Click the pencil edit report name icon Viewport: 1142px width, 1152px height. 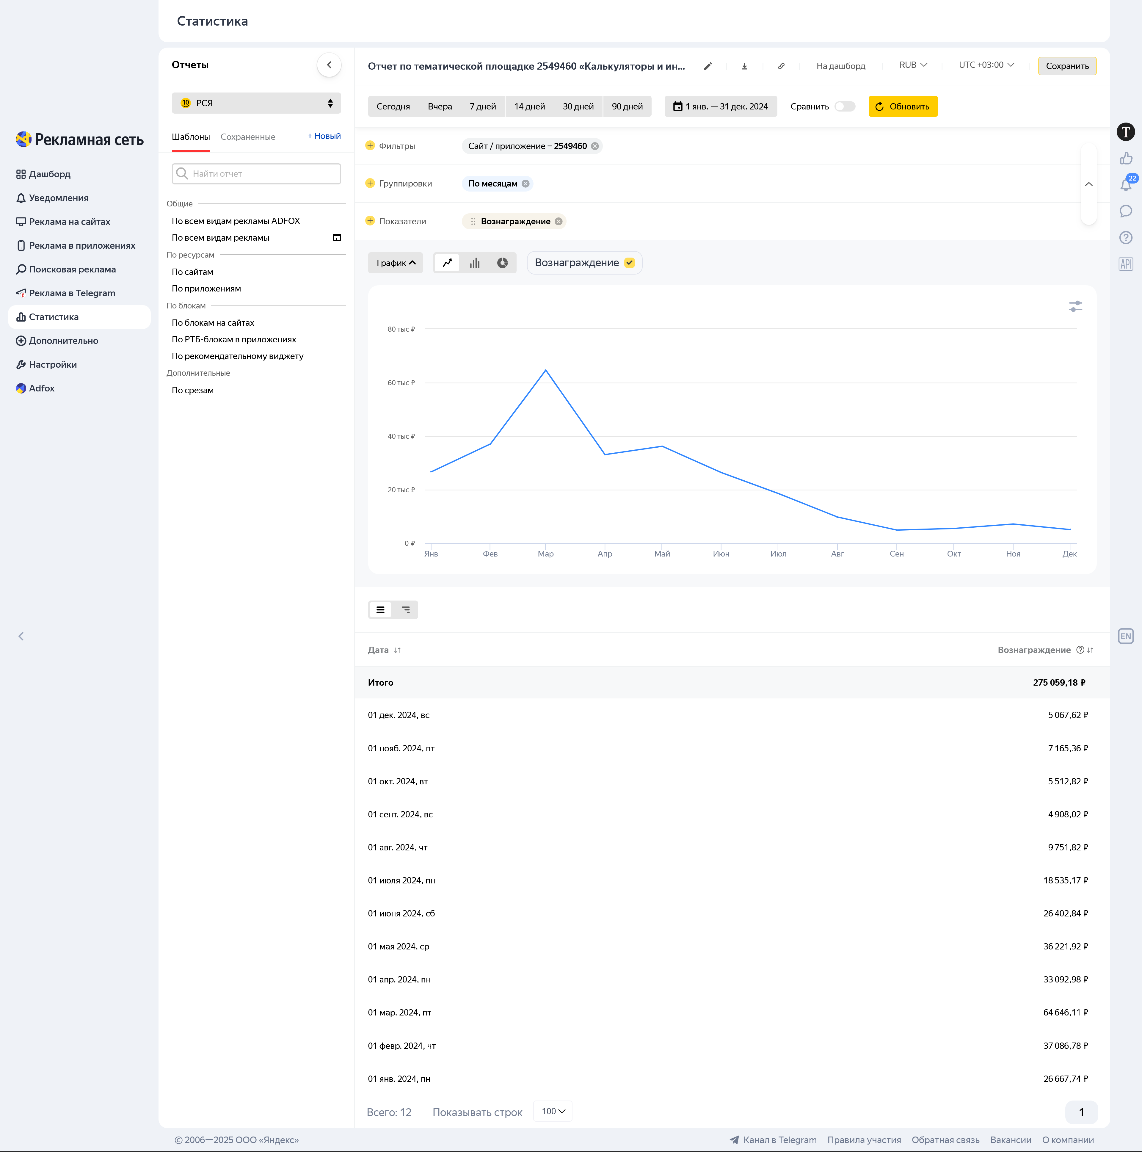[708, 66]
